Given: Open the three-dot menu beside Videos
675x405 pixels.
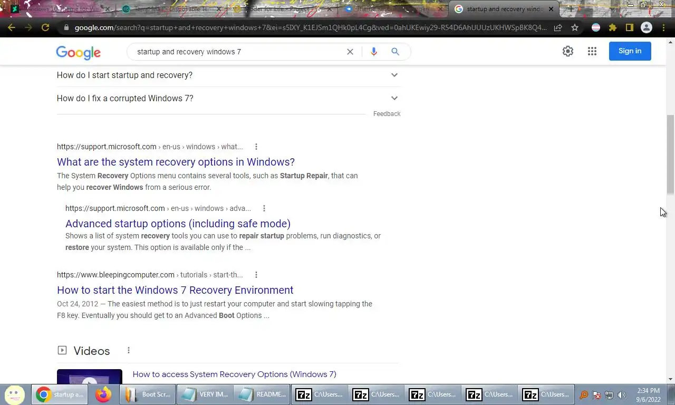Looking at the screenshot, I should click(x=129, y=351).
